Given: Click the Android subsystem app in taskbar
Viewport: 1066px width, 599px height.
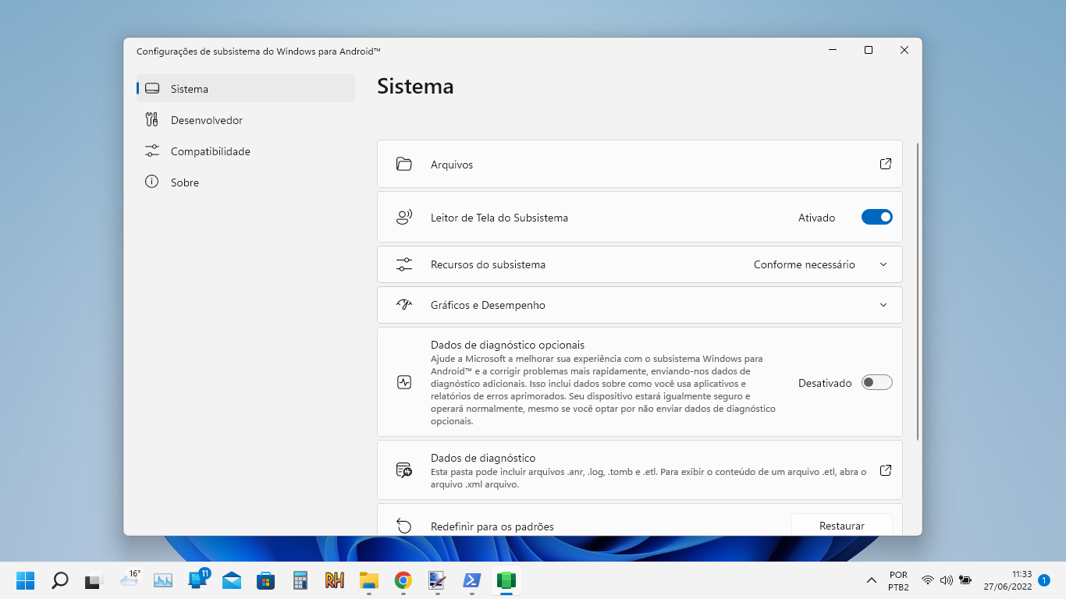Looking at the screenshot, I should 506,580.
